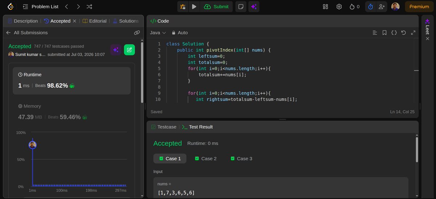Select the Test Result tab
This screenshot has height=199, width=436.
point(197,127)
